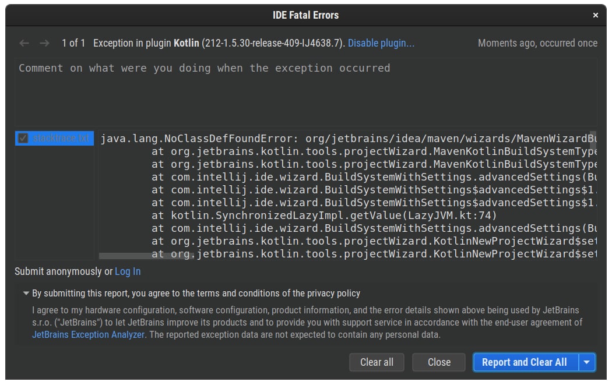Viewport: 612px width, 385px height.
Task: Click the Report and Clear All button
Action: coord(525,362)
